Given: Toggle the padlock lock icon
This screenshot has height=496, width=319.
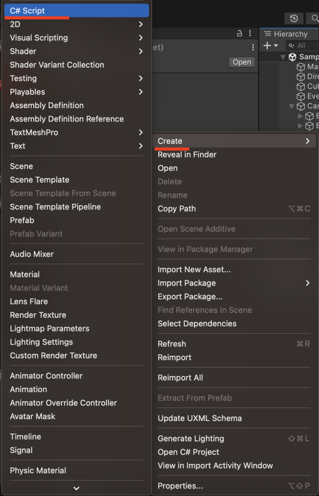Looking at the screenshot, I should point(239,33).
